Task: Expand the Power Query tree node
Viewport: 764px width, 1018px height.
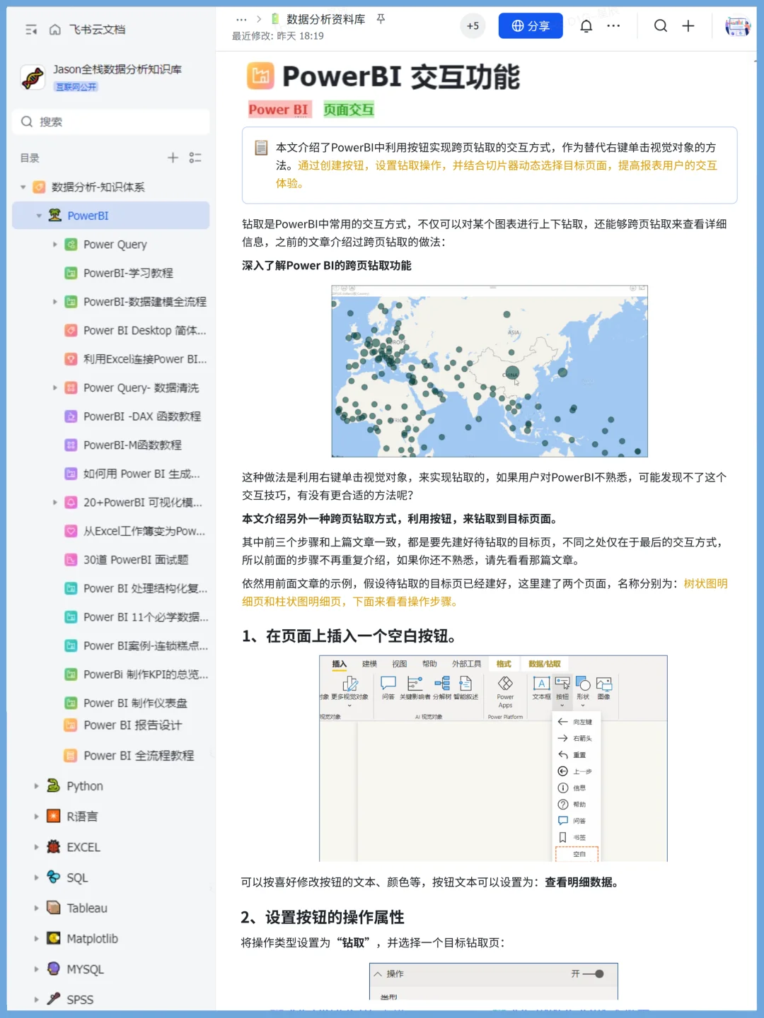Action: (x=55, y=245)
